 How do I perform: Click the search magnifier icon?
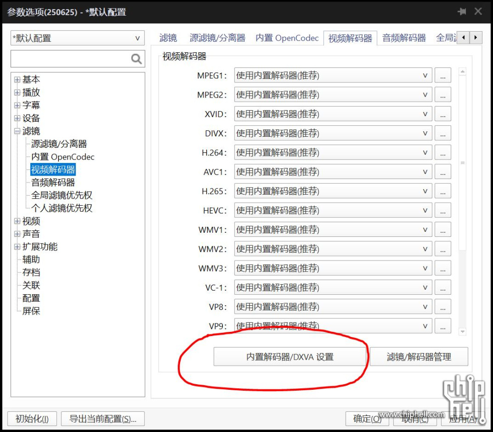click(x=136, y=59)
